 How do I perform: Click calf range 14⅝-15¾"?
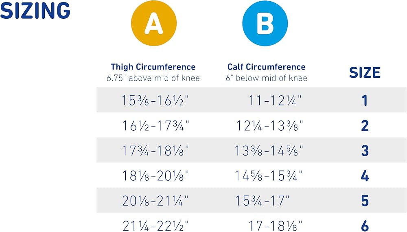(x=269, y=176)
